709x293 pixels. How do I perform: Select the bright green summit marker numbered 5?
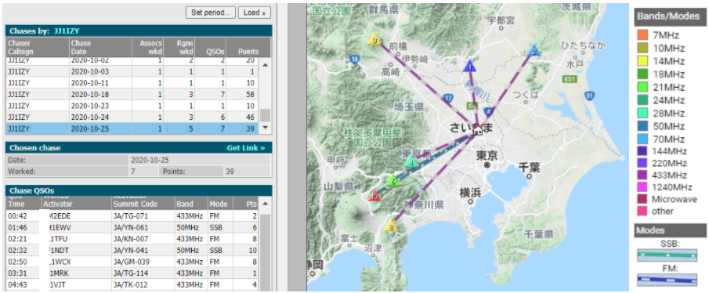[x=393, y=180]
